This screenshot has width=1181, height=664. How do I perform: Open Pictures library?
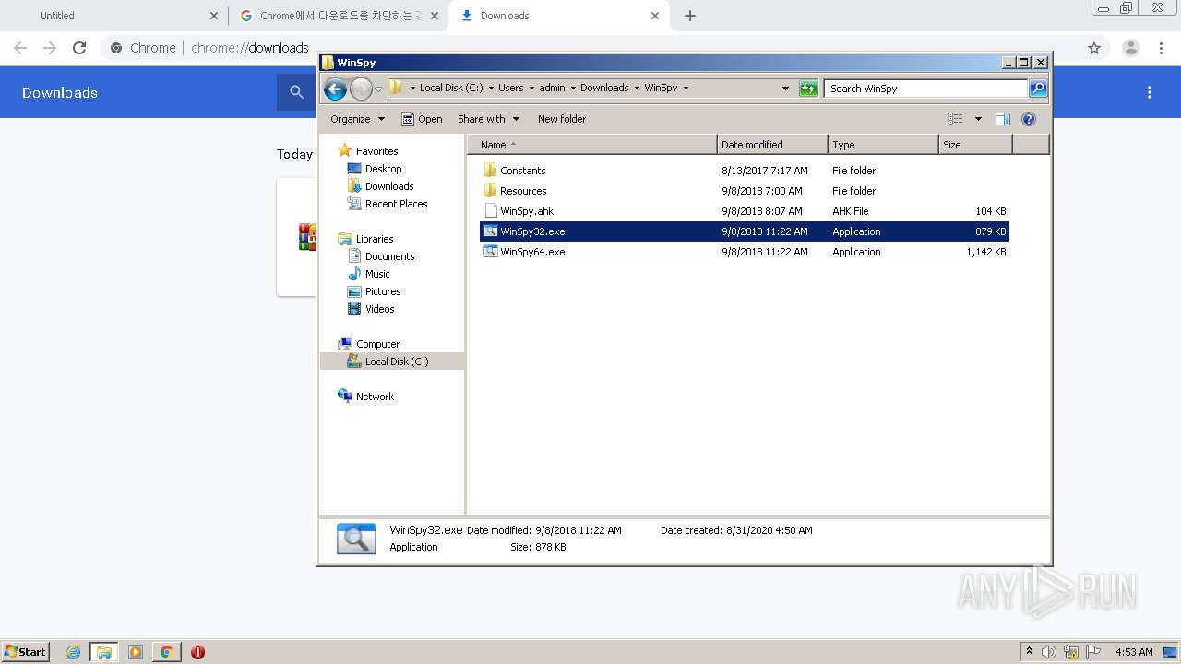[x=383, y=291]
